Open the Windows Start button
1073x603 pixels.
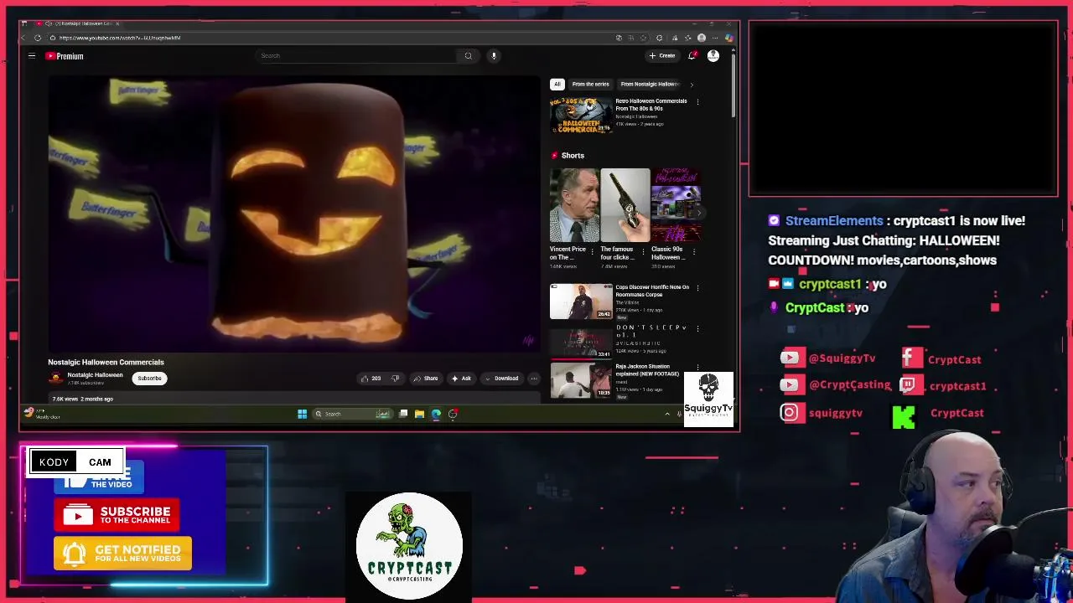click(x=302, y=414)
